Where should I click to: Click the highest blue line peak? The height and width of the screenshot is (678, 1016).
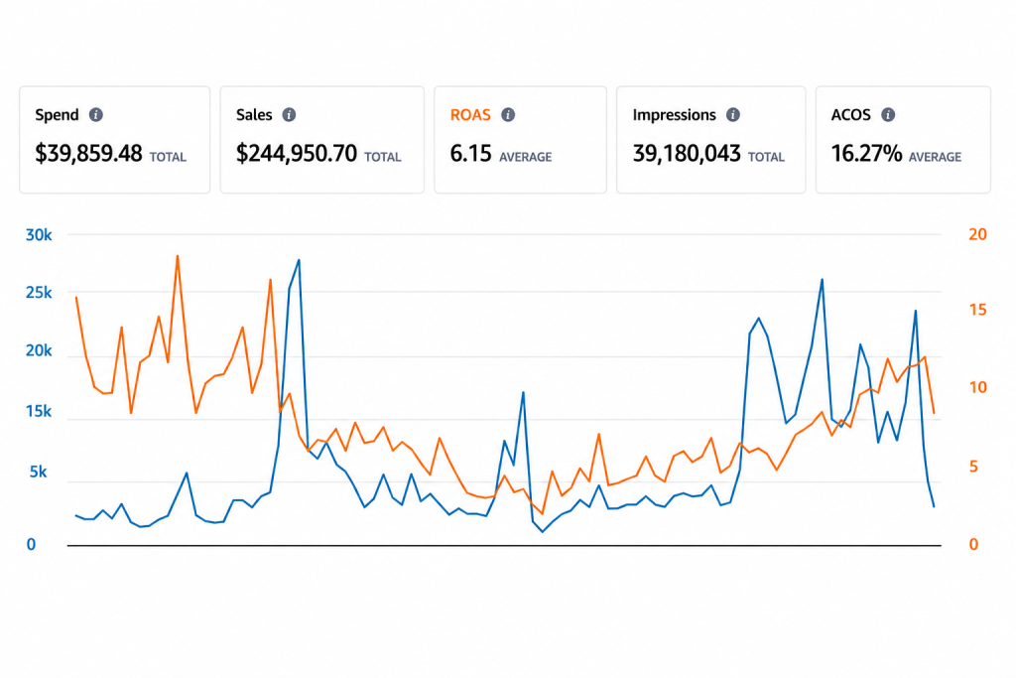click(x=299, y=260)
